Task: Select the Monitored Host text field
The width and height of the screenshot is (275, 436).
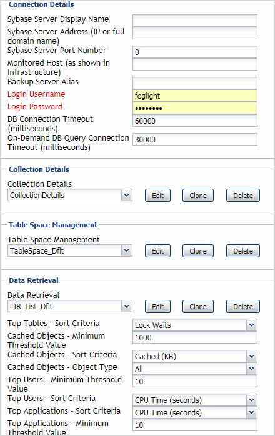Action: pos(195,64)
